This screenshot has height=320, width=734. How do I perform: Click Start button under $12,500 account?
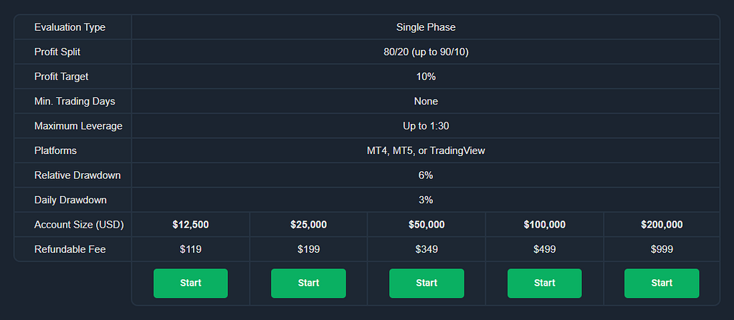coord(191,283)
